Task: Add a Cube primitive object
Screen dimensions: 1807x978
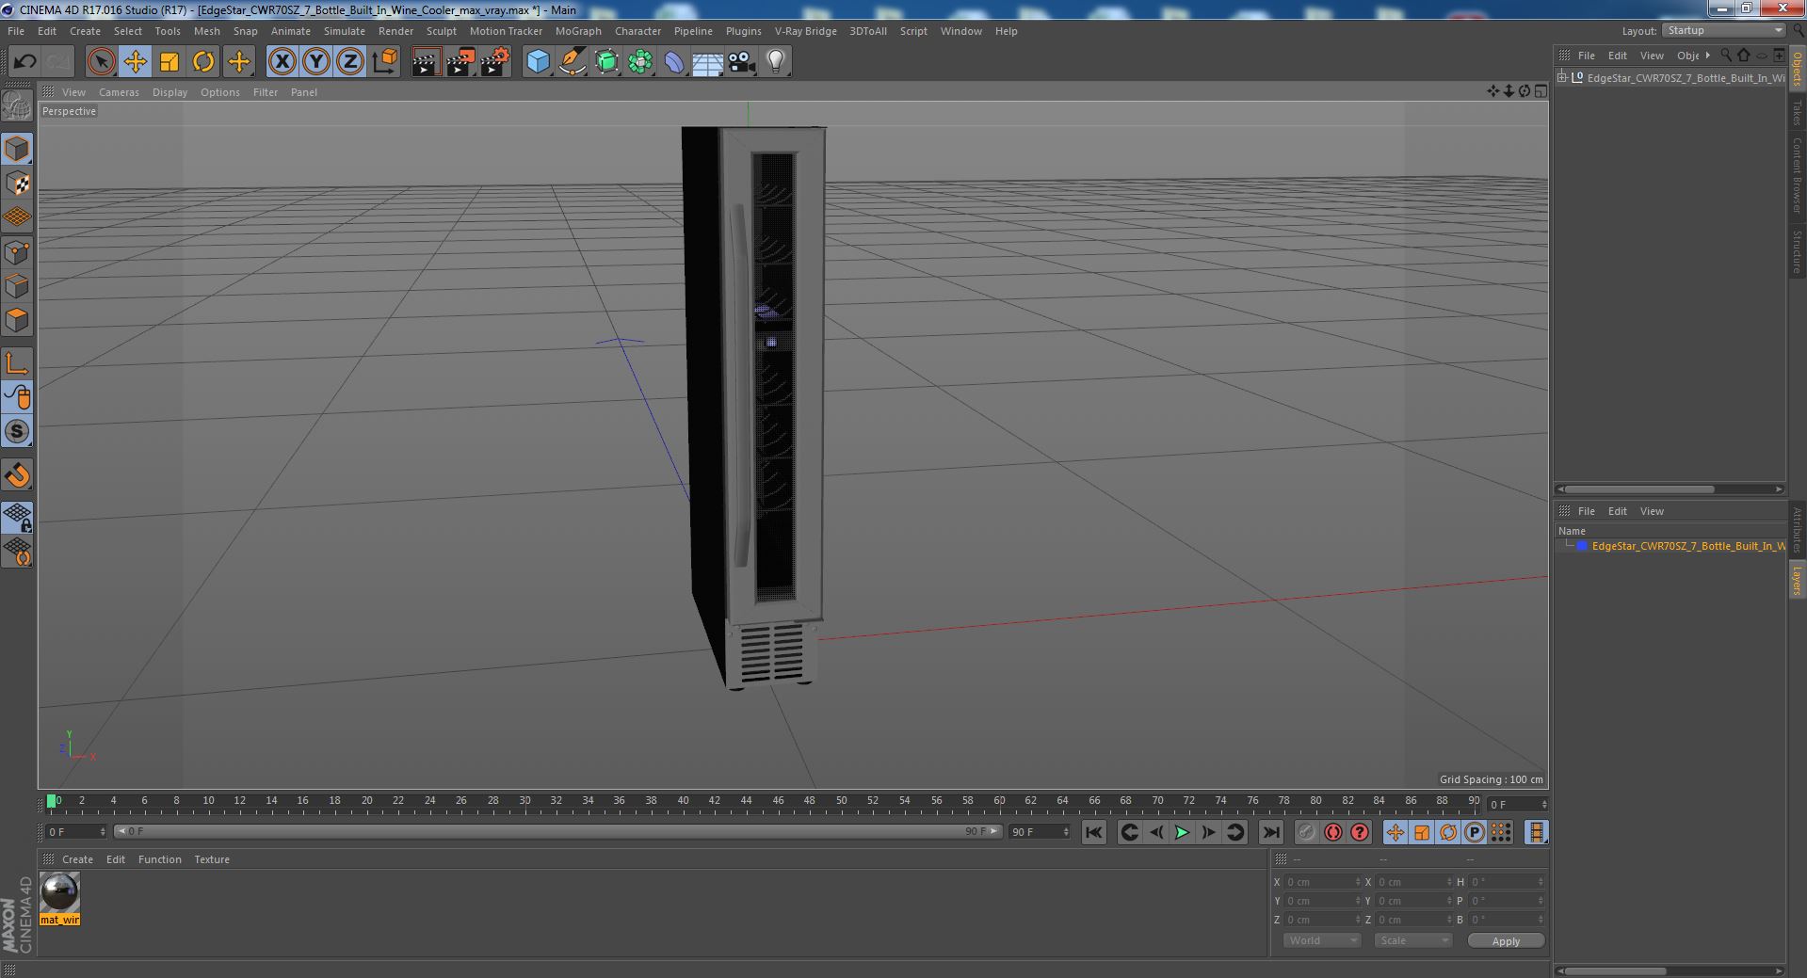Action: (x=538, y=62)
